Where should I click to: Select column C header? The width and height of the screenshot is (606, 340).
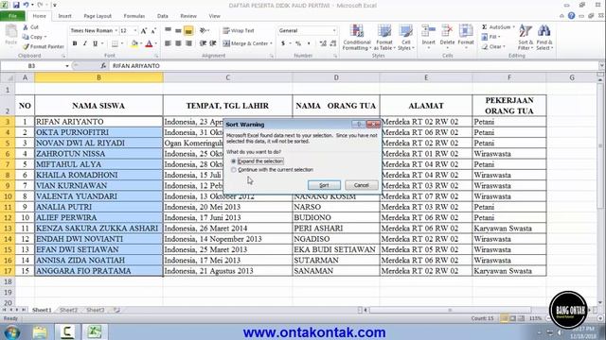[x=227, y=77]
